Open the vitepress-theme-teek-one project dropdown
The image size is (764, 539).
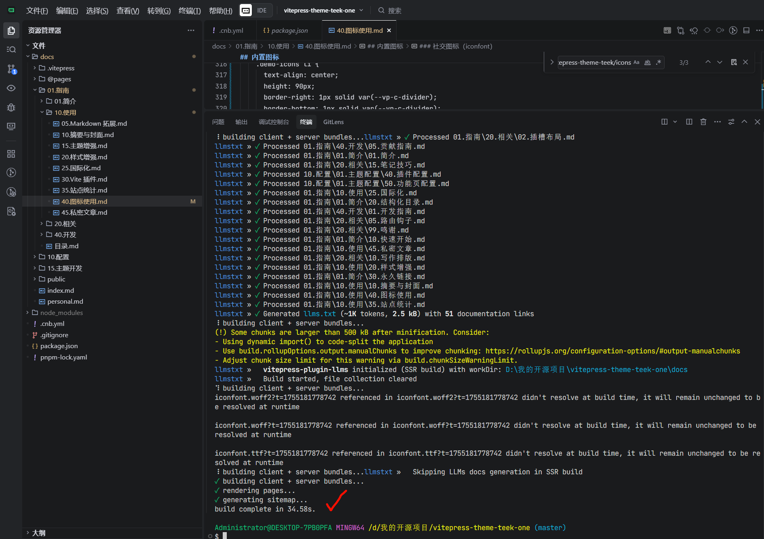coord(323,11)
